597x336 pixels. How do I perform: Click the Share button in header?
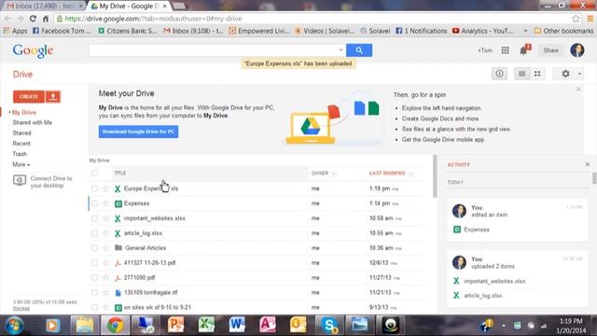[x=550, y=50]
